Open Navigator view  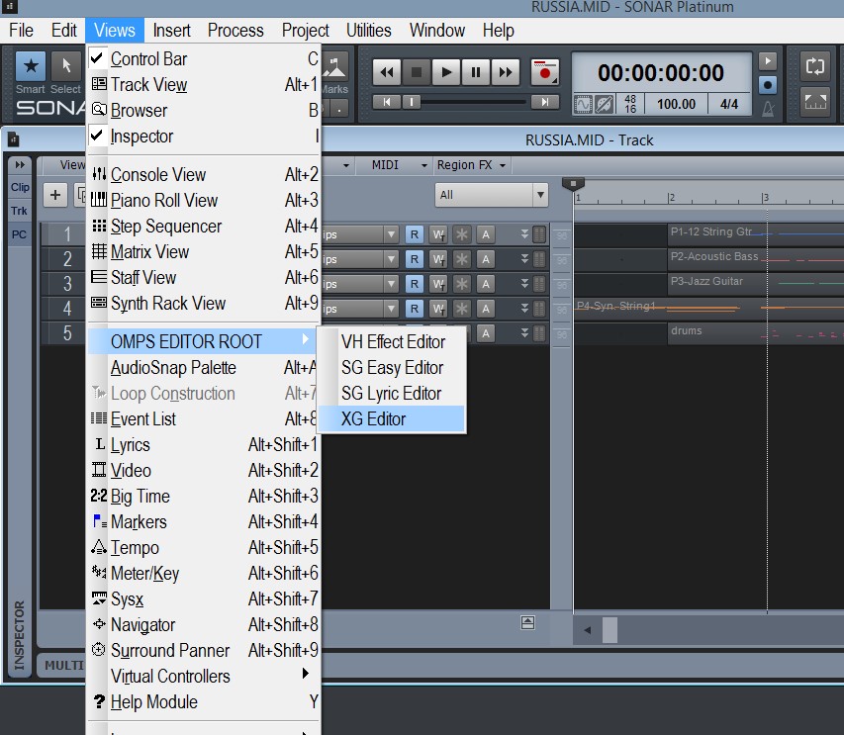click(x=204, y=624)
